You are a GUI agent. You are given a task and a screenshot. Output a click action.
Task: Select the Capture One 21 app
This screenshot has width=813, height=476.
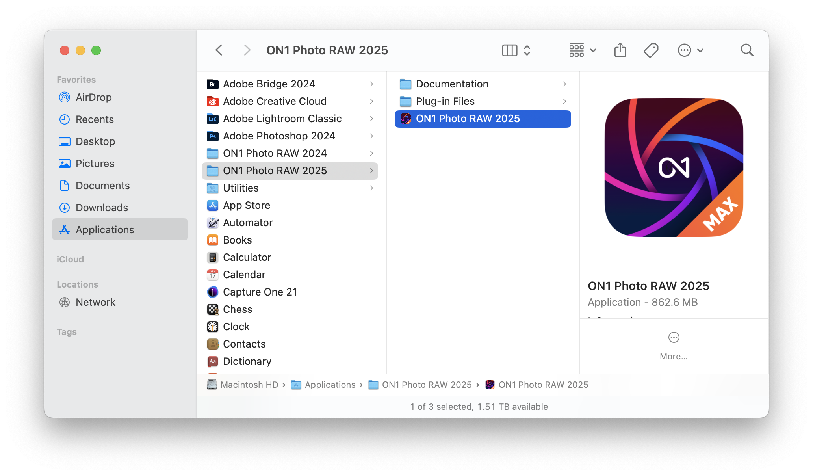[x=260, y=292]
